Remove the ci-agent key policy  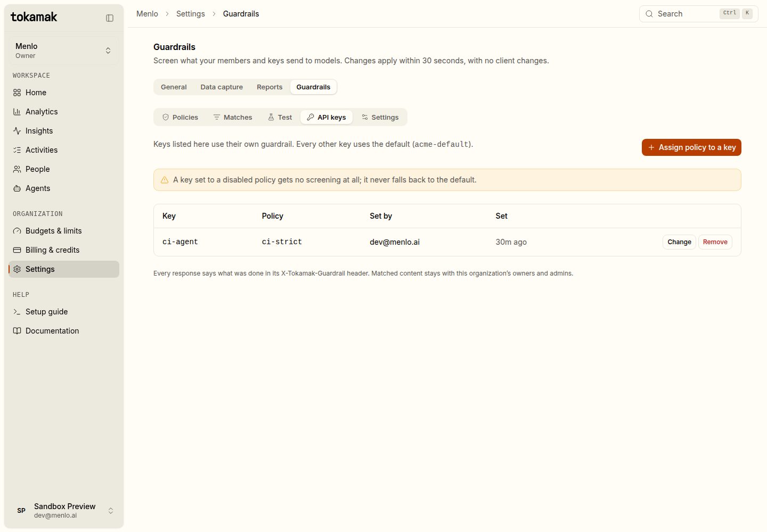(715, 242)
